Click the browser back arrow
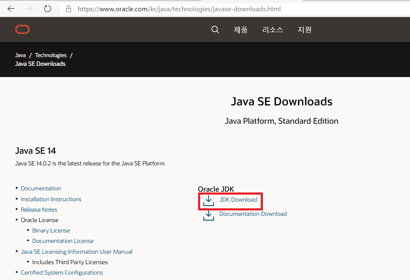 (x=11, y=9)
